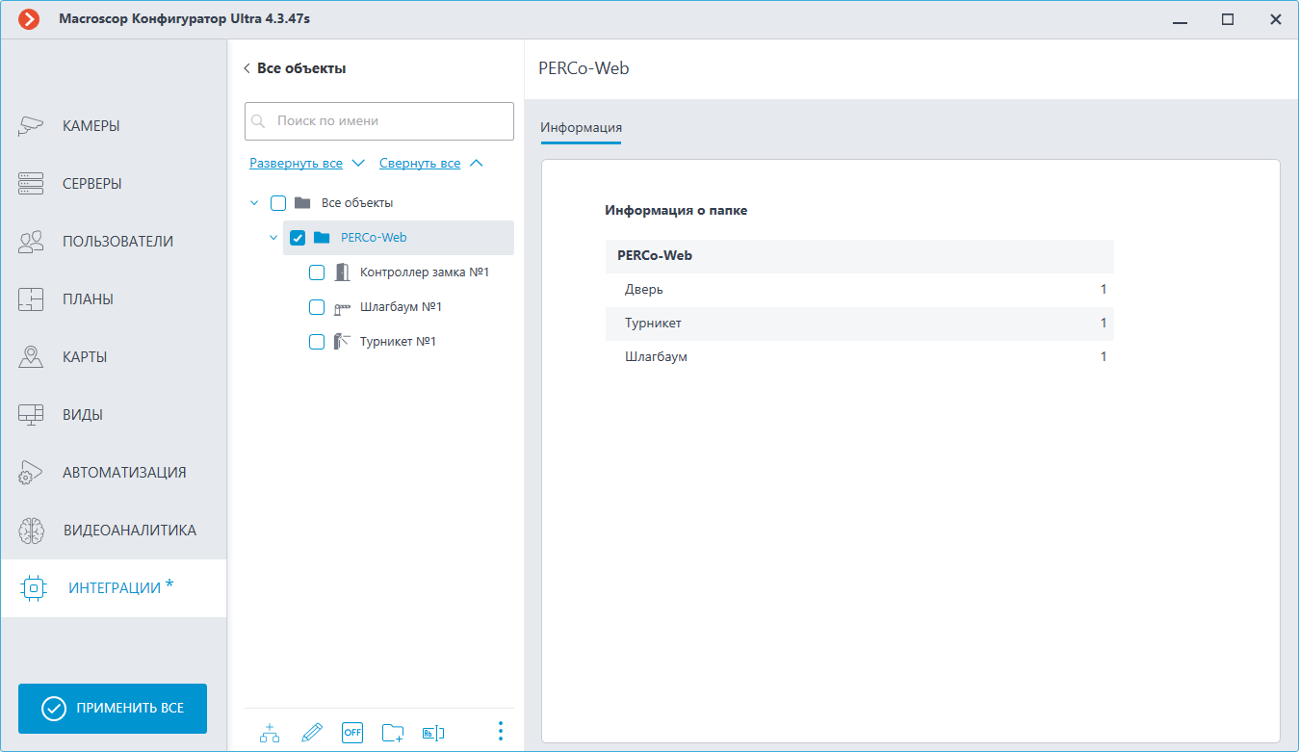The image size is (1299, 752).
Task: Select Турникет №1 in the tree
Action: (398, 342)
